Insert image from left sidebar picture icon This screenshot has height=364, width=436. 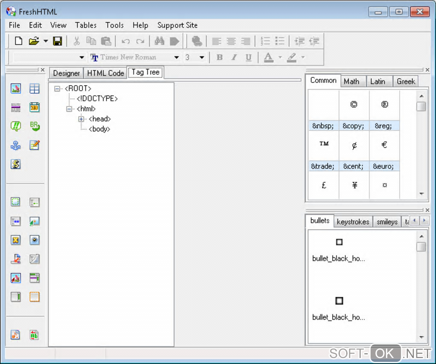pos(15,89)
